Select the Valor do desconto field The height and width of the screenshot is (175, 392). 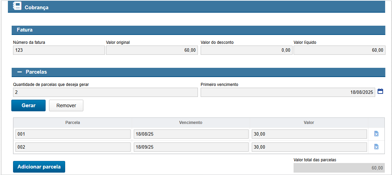pos(246,50)
